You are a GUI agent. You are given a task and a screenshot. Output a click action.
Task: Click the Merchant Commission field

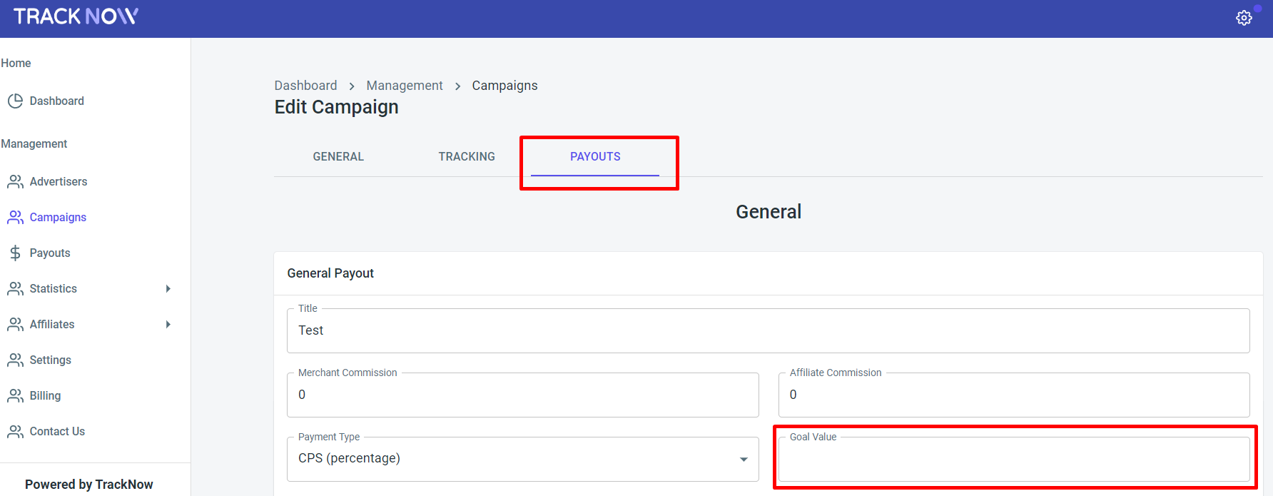coord(522,395)
